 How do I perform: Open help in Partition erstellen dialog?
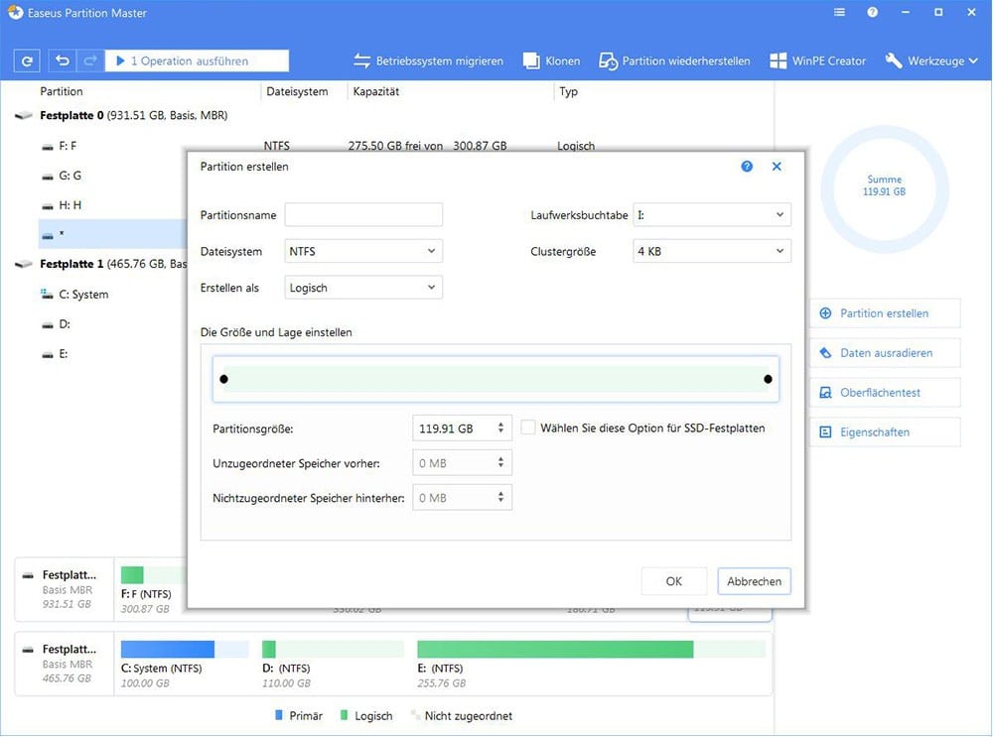747,167
